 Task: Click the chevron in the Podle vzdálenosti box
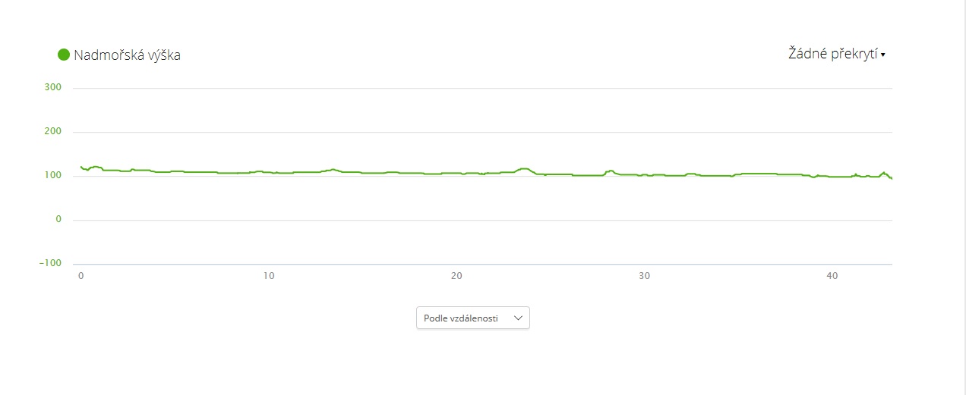[x=518, y=318]
